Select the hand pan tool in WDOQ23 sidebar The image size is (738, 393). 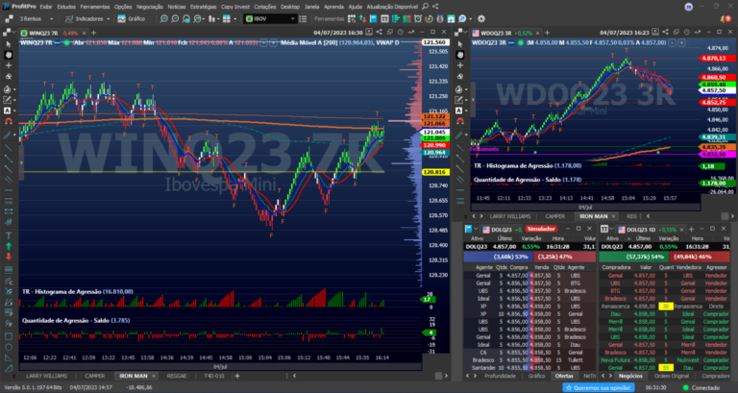pos(460,55)
